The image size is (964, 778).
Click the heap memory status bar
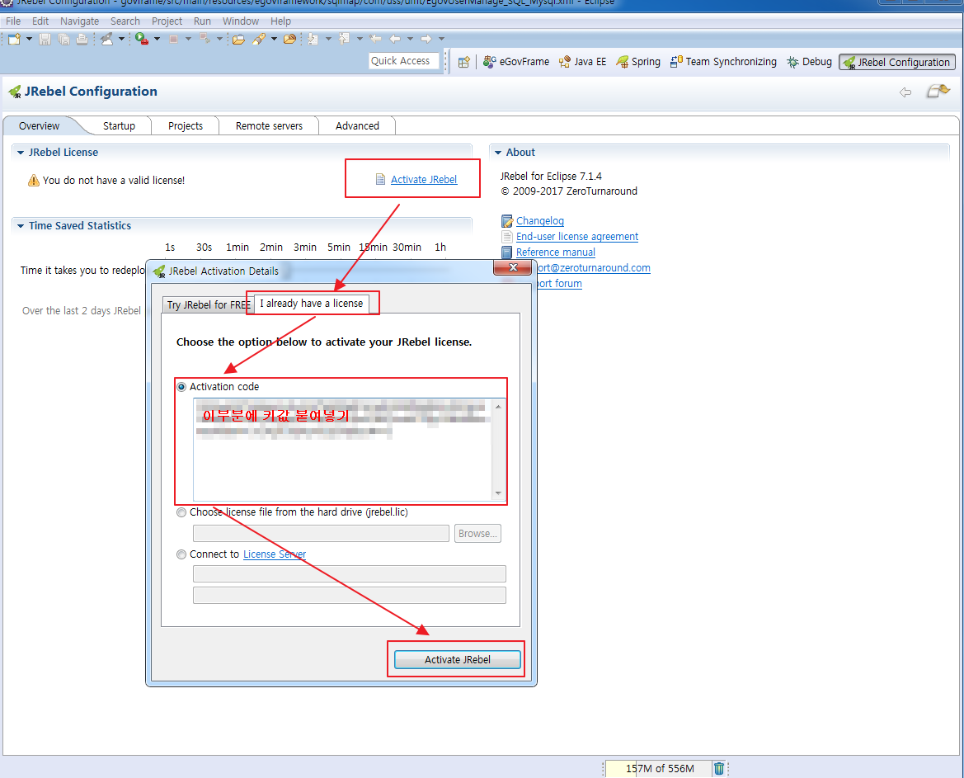pos(658,768)
